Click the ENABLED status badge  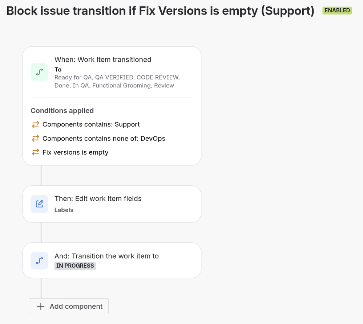(337, 11)
